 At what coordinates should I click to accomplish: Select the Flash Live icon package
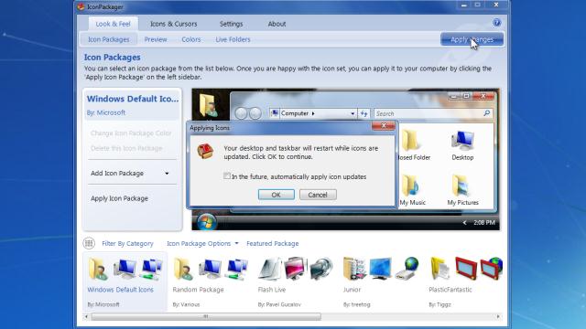[295, 281]
